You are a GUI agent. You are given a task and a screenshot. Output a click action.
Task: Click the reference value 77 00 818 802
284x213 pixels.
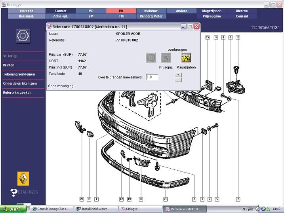(x=127, y=40)
